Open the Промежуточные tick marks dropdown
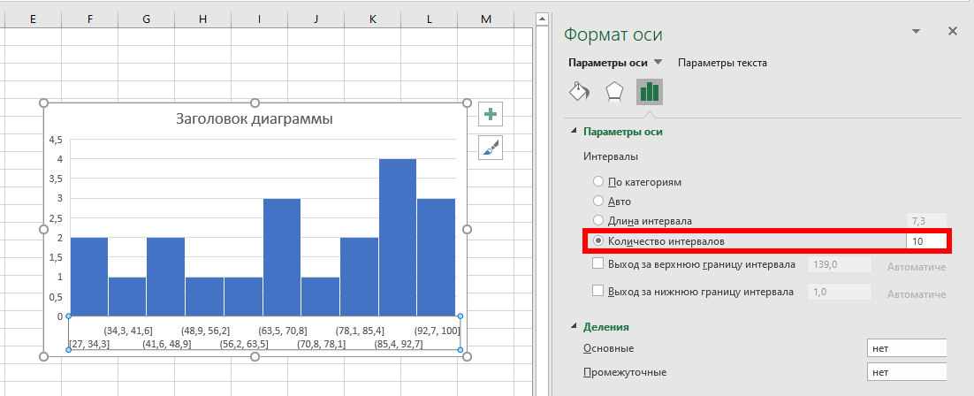Image resolution: width=974 pixels, height=396 pixels. (x=907, y=372)
